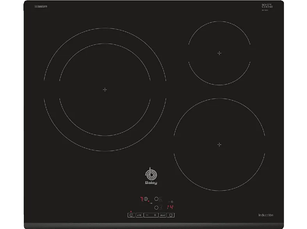Tap the boost function key
Viewport: 307px width, 229px height.
163,215
